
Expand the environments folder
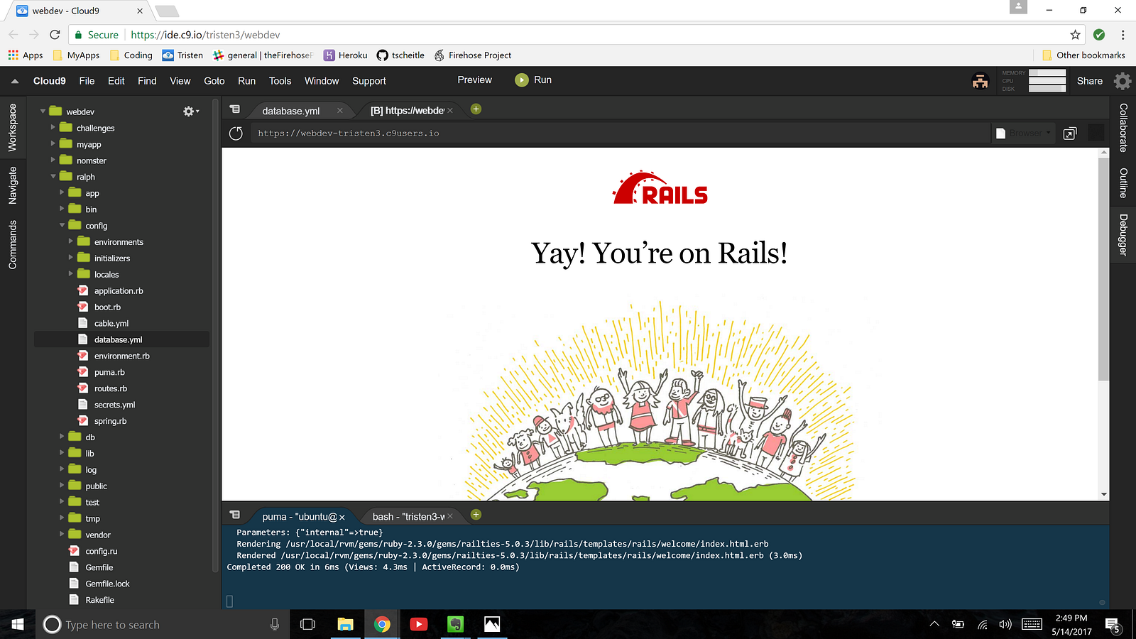[x=70, y=242]
